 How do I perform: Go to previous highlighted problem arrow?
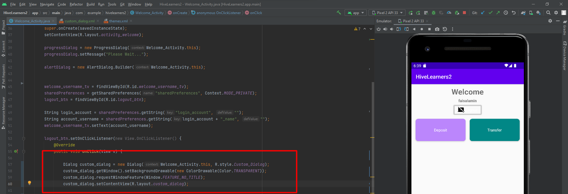(x=365, y=29)
